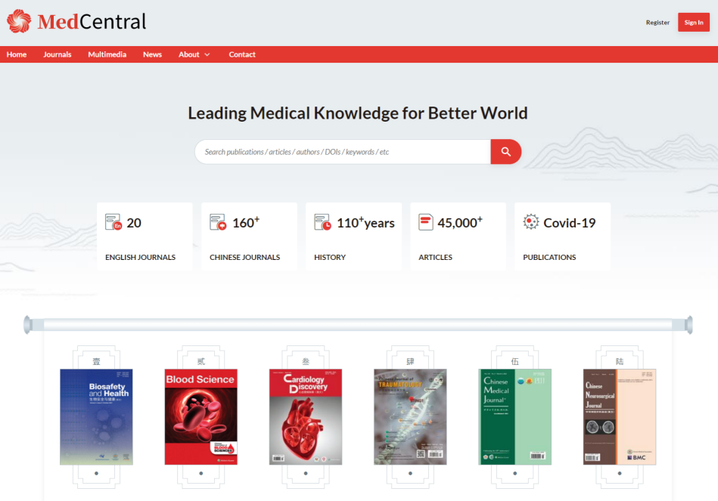718x501 pixels.
Task: Click 'CHINESE JOURNALS' label text
Action: click(244, 257)
